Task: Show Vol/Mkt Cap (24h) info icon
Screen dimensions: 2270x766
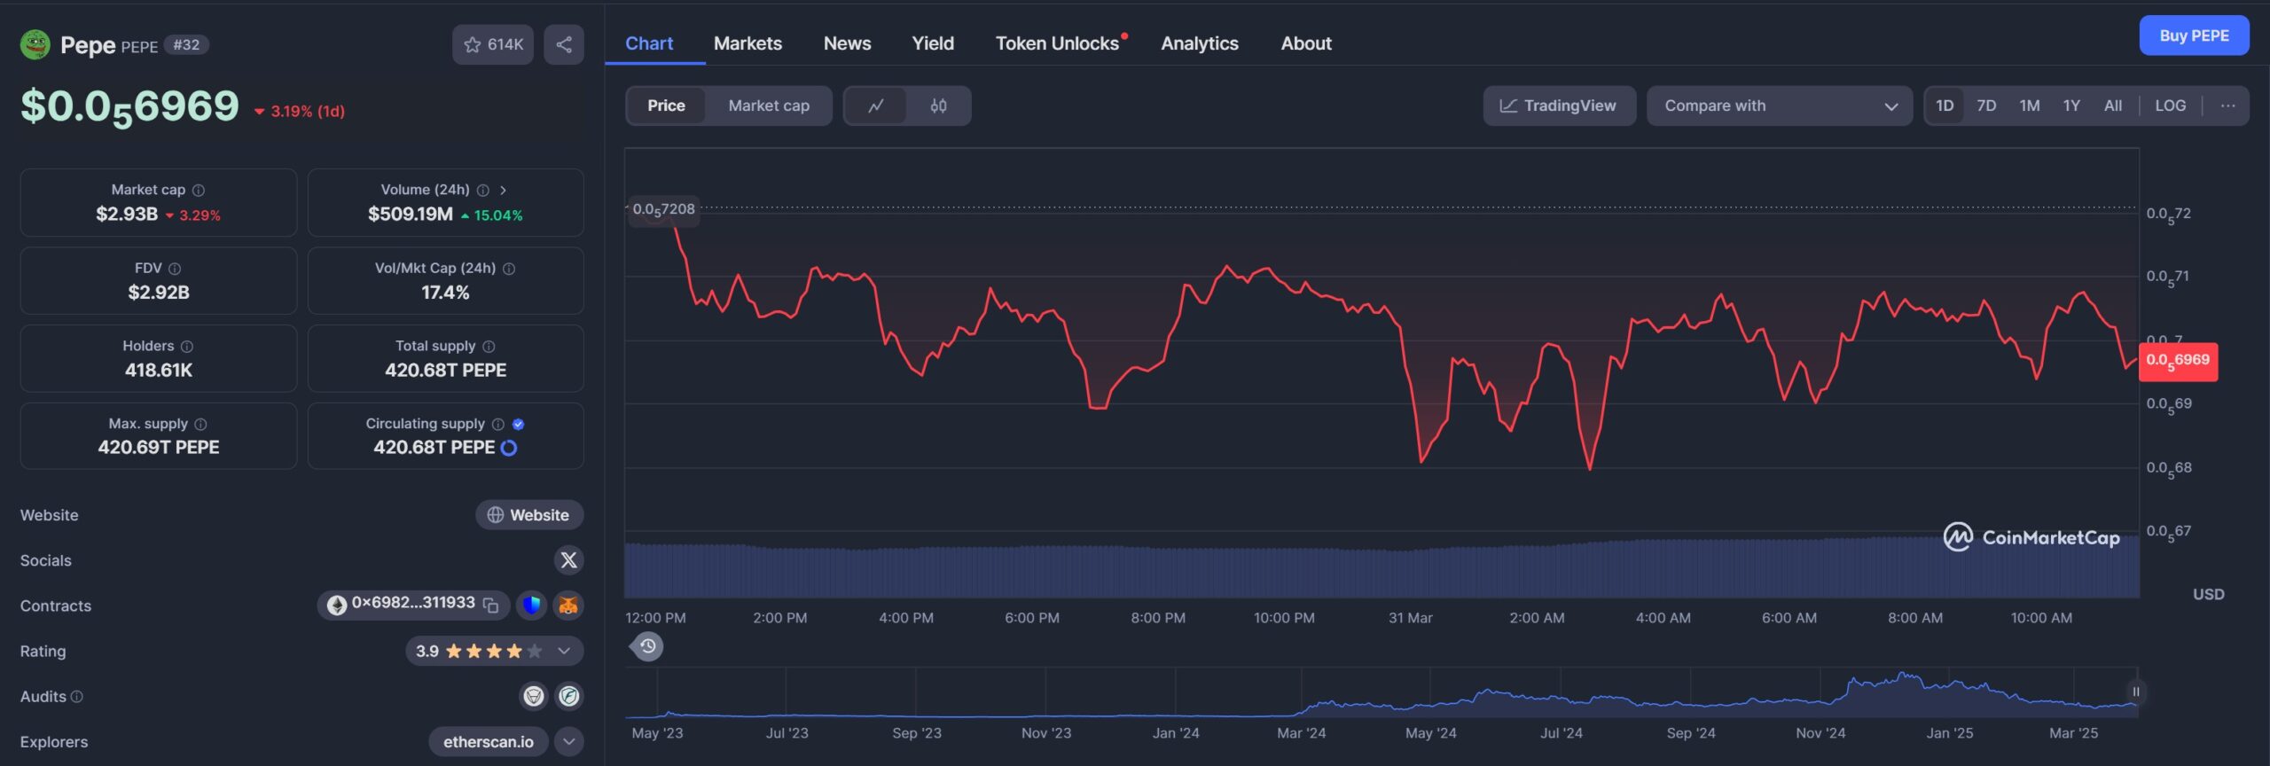Action: click(509, 268)
